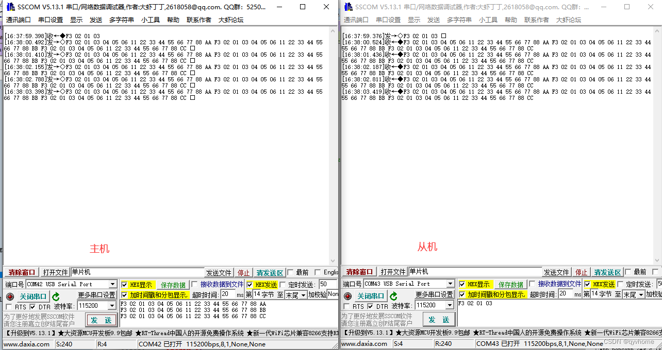Enable 最前 checkbox in COM42 window
This screenshot has height=350, width=662.
coord(290,272)
